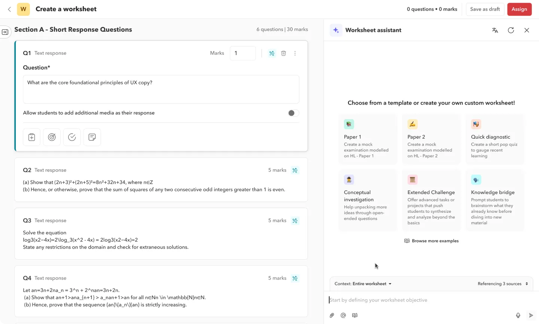The image size is (539, 324).
Task: Edit the Marks value for Q1
Action: point(243,53)
